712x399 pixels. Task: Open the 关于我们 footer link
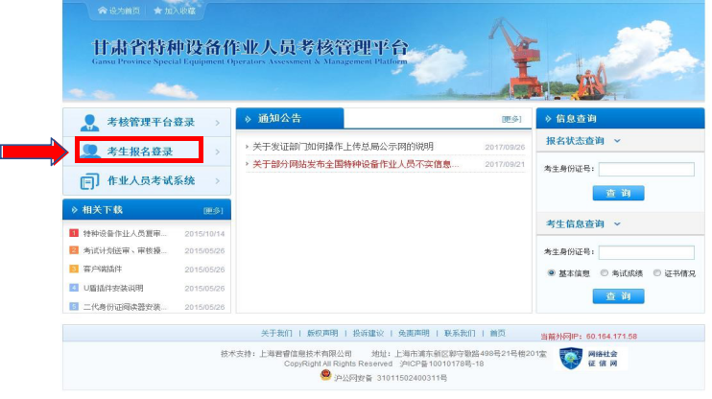pyautogui.click(x=276, y=333)
